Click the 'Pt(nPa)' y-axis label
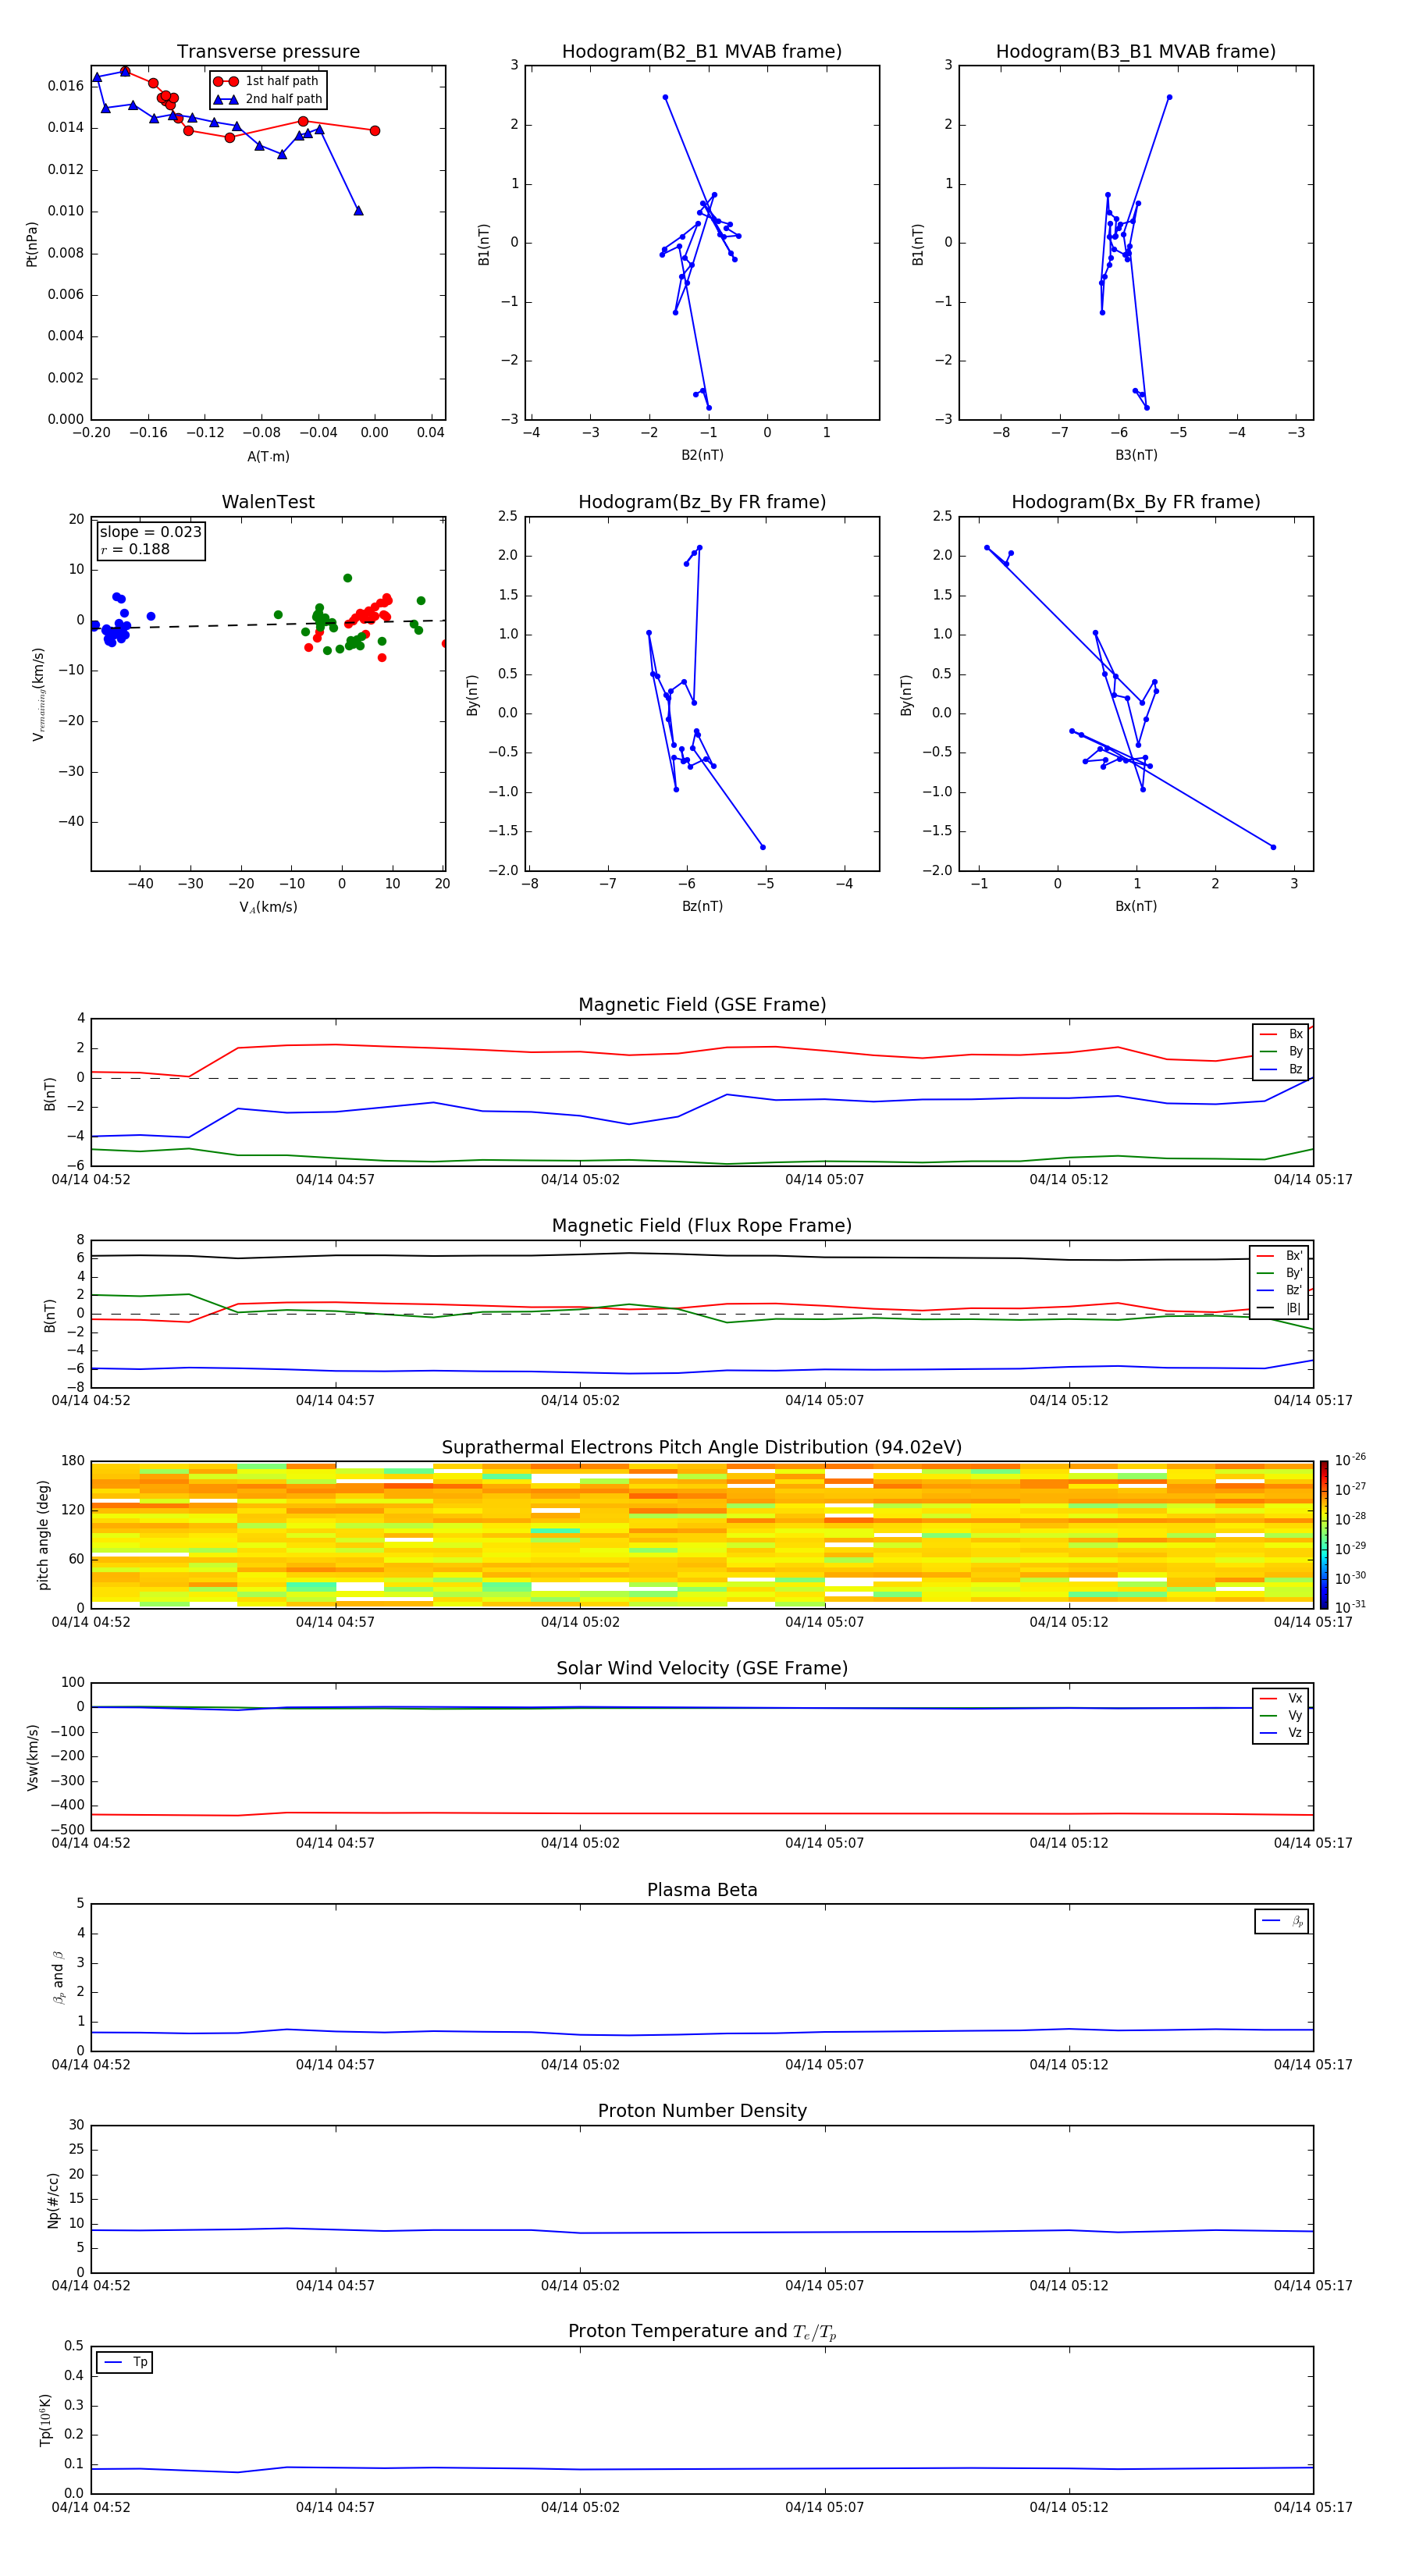Image resolution: width=1405 pixels, height=2576 pixels. click(32, 243)
